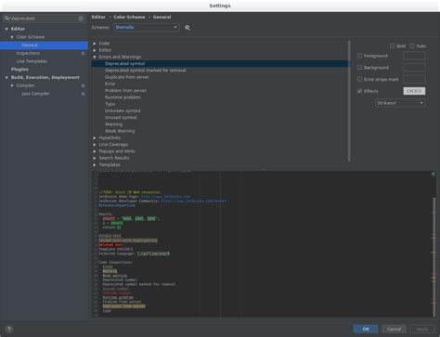
Task: Expand the Line Coverage category
Action: [95, 145]
